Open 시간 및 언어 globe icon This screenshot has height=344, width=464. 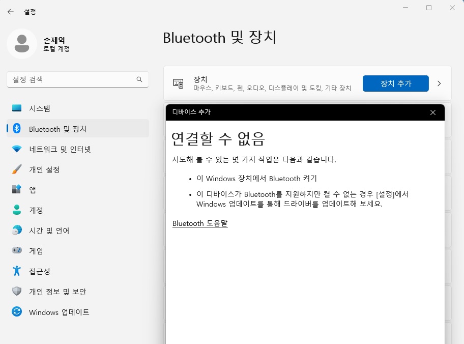17,230
